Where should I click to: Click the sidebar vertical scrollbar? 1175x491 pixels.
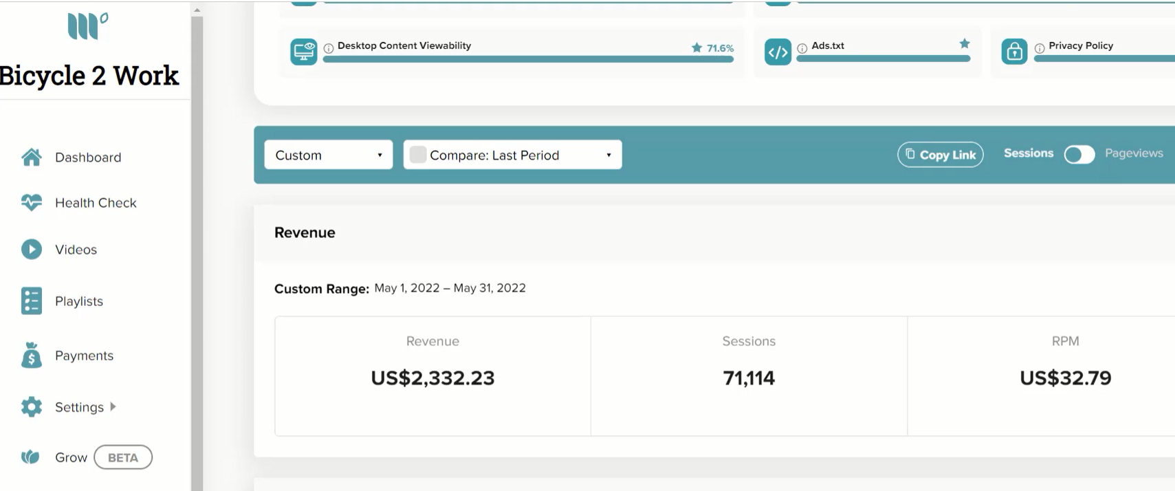pyautogui.click(x=197, y=253)
